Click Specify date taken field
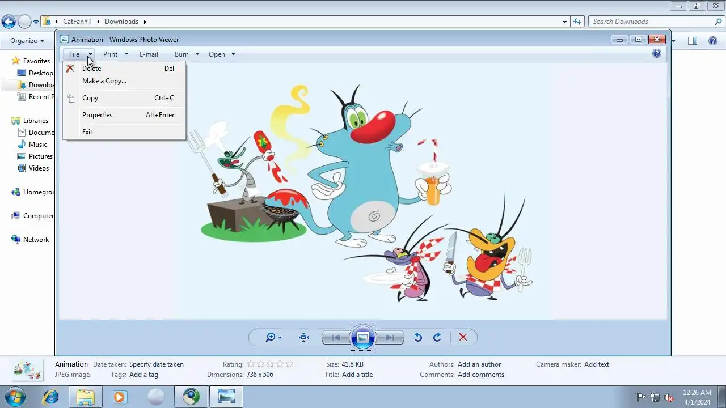The image size is (726, 408). pyautogui.click(x=157, y=364)
